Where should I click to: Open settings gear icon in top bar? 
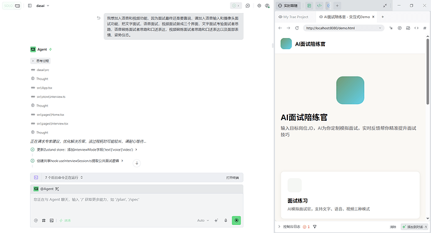(259, 6)
